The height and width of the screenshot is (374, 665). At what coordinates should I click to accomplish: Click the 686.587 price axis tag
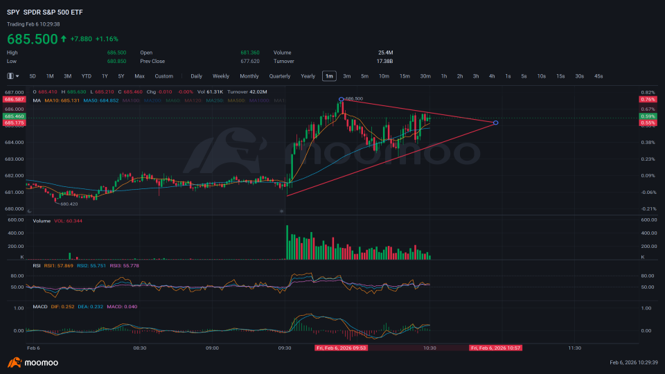[14, 99]
